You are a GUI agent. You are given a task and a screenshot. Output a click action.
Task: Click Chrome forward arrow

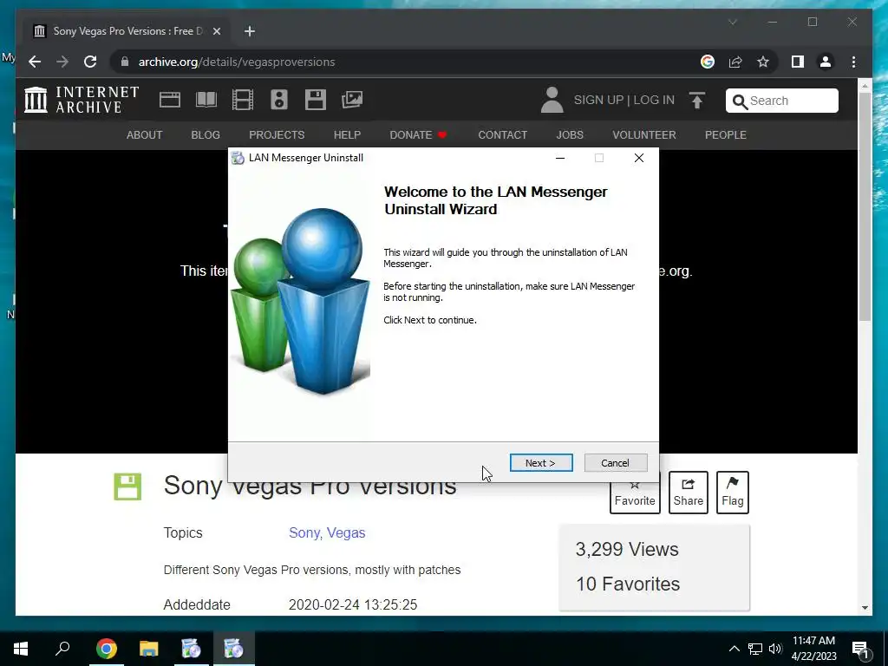pos(62,62)
